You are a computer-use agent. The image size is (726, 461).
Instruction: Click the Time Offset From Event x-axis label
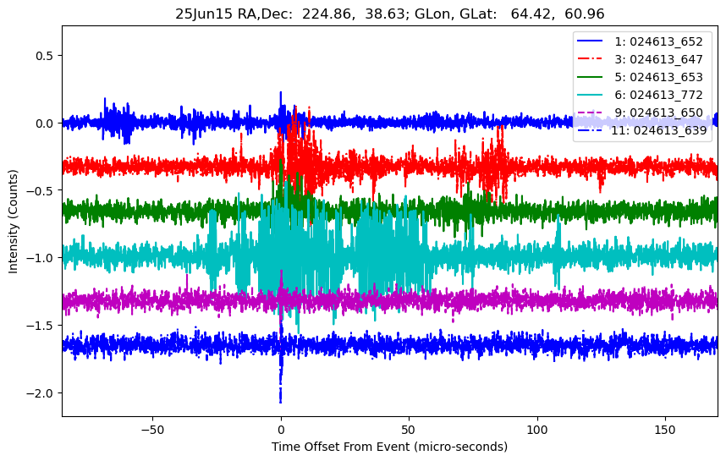coord(389,446)
